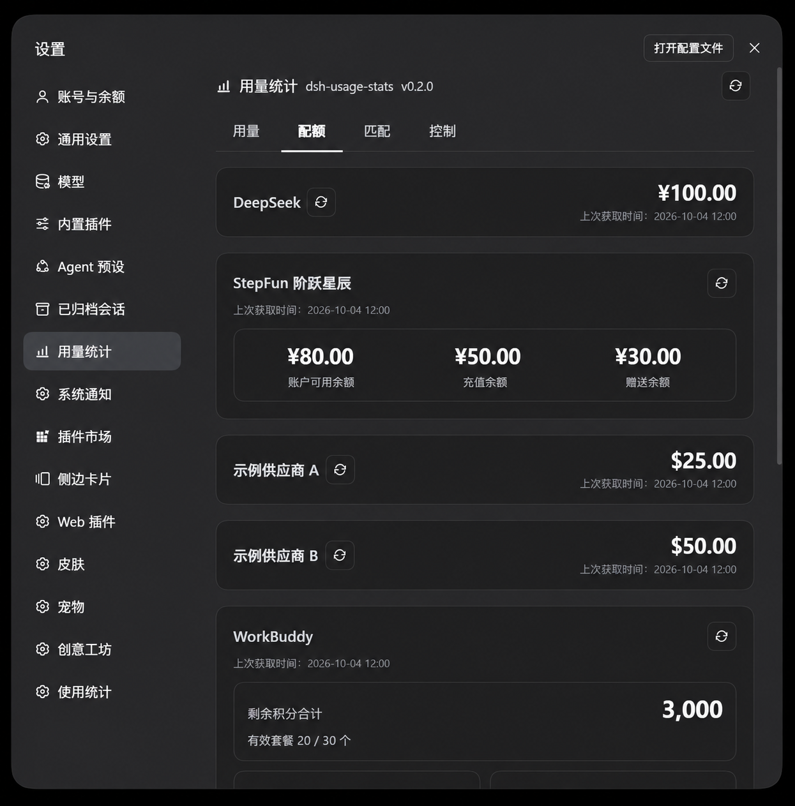Switch to the 配额 tab

tap(312, 131)
